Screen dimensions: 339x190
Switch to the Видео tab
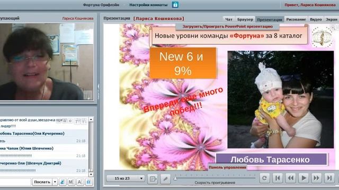tap(316, 20)
